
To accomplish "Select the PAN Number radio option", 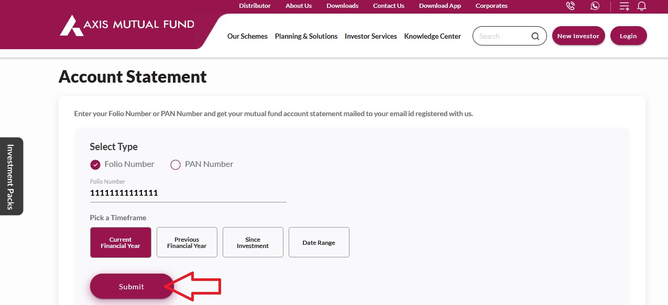I will pyautogui.click(x=176, y=164).
